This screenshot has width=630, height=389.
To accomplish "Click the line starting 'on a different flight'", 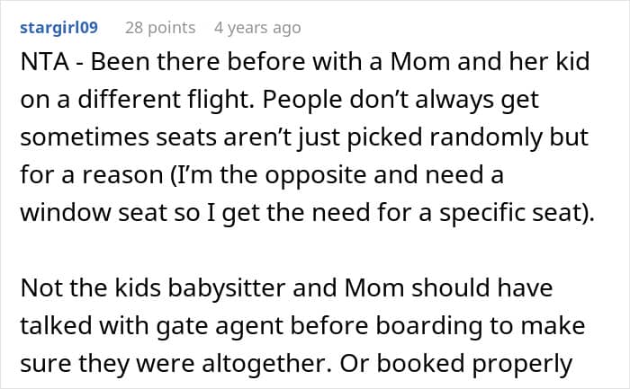I will [x=279, y=100].
